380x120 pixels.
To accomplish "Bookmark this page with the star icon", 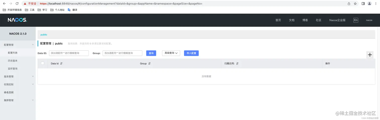I will pyautogui.click(x=355, y=4).
